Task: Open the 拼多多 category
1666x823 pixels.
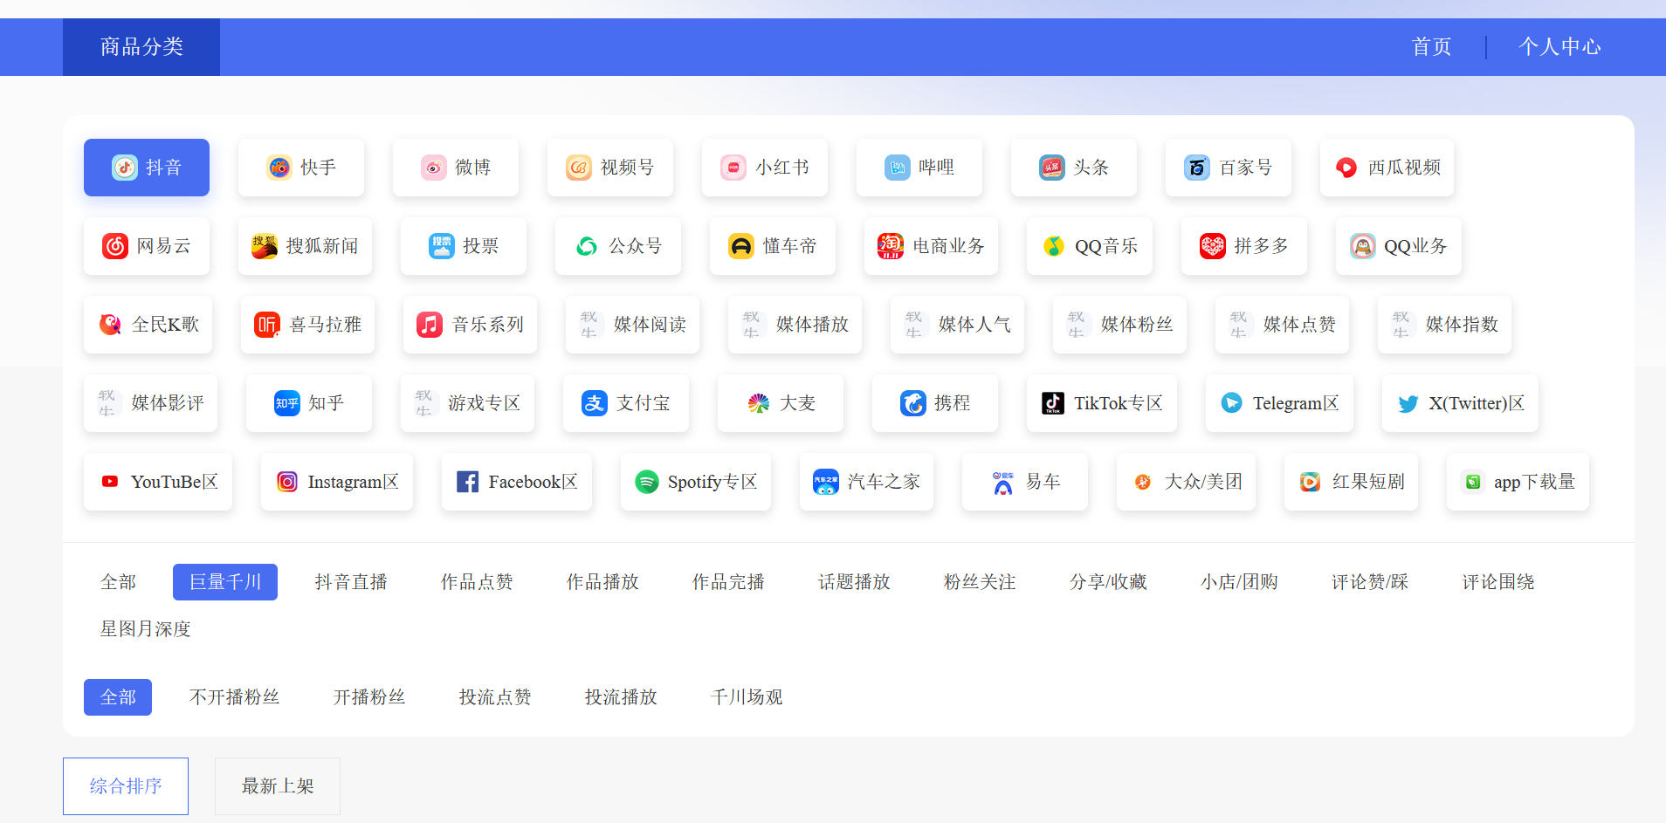Action: pyautogui.click(x=1243, y=246)
